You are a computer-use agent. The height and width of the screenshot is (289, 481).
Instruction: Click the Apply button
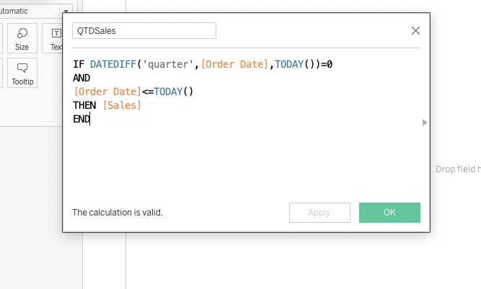tap(319, 213)
